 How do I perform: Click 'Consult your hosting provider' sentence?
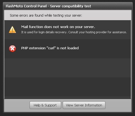(98, 32)
